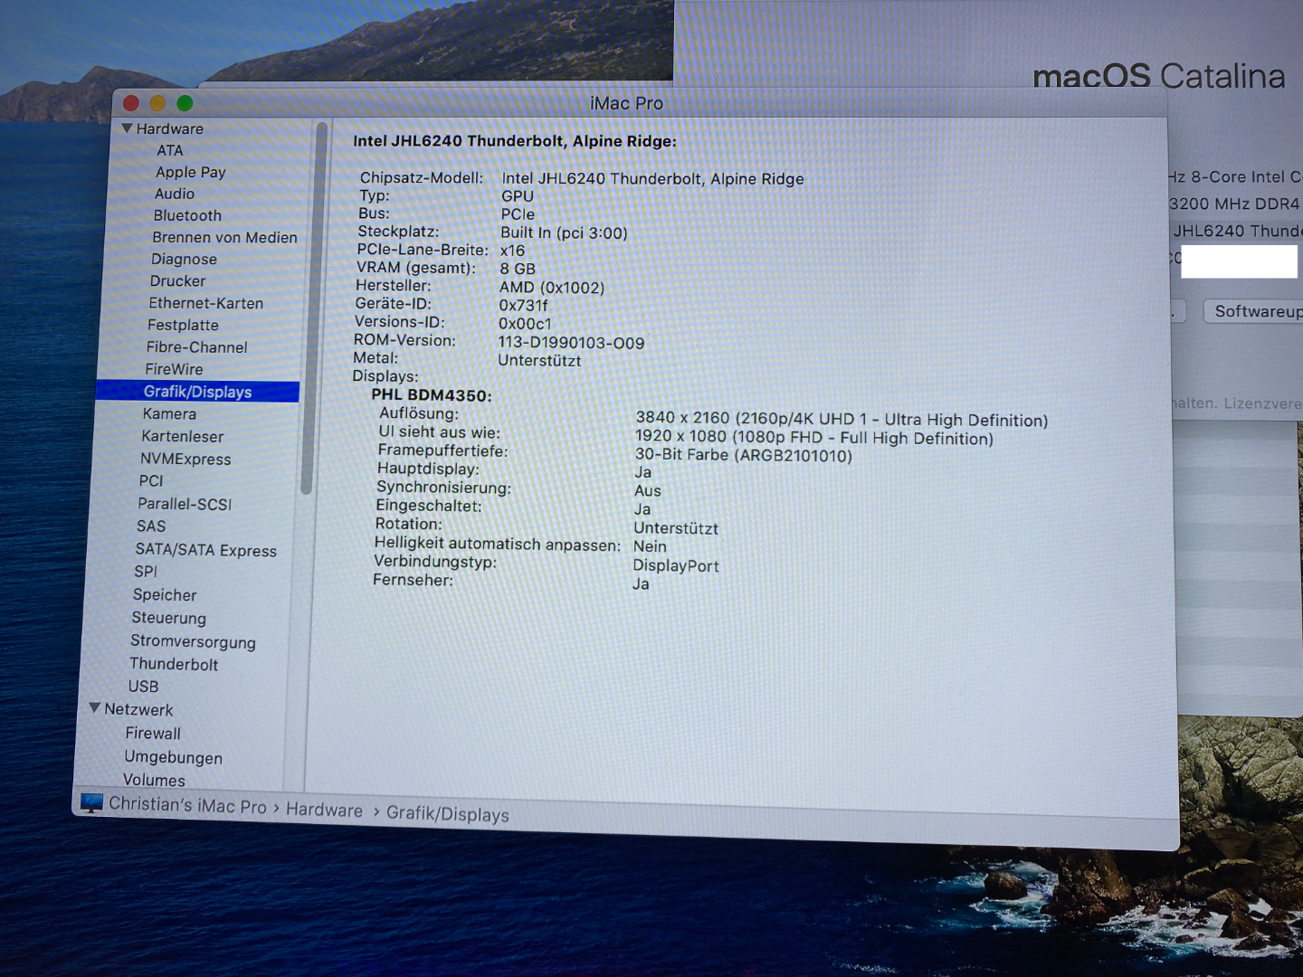Show Stromversorgung information
Viewport: 1303px width, 977px height.
pyautogui.click(x=193, y=641)
